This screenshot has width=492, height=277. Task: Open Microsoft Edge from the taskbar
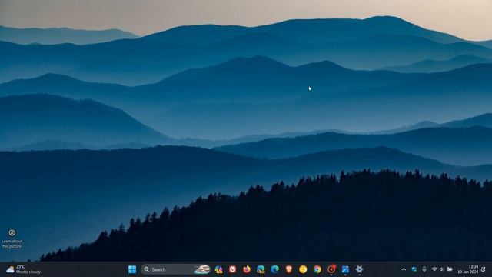pos(275,269)
